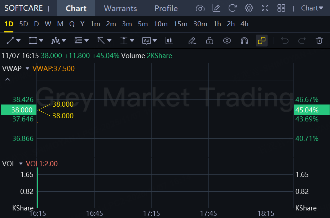This screenshot has height=218, width=330.
Task: Open the multi-chart grid layout
Action: [x=281, y=8]
